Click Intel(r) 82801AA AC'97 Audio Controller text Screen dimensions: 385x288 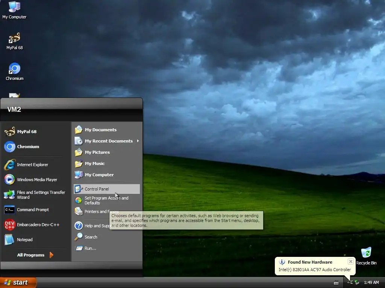(315, 270)
